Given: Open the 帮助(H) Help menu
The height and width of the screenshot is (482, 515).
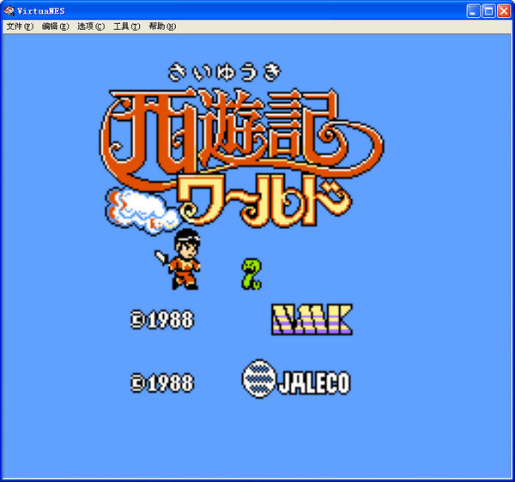Looking at the screenshot, I should (162, 27).
